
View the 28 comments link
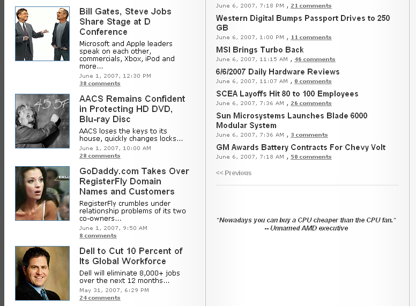(x=100, y=155)
